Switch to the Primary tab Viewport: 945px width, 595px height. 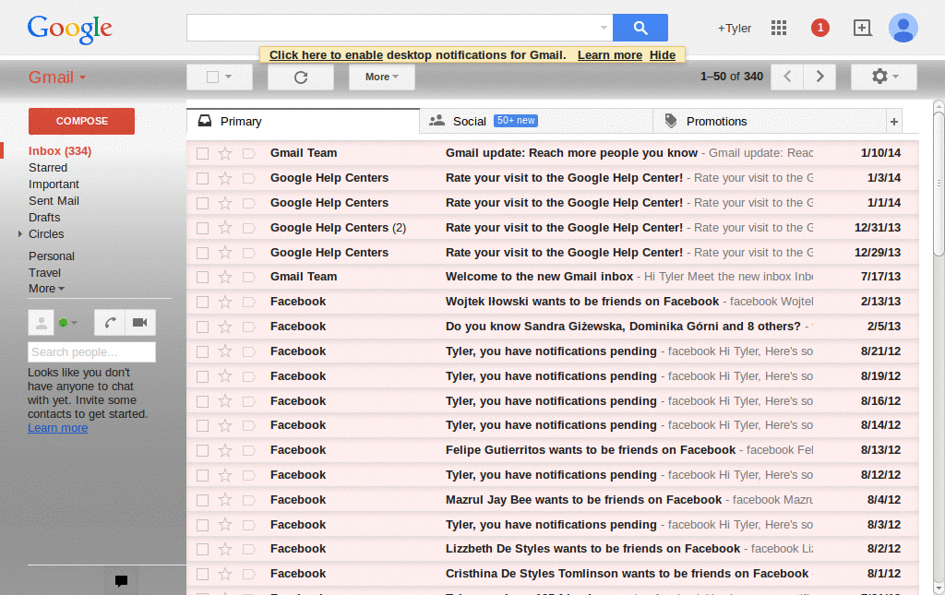(303, 122)
